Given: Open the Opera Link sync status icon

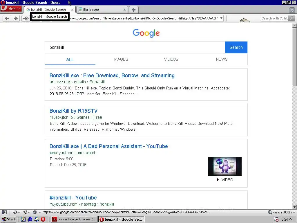Looking at the screenshot, I should 15,212.
